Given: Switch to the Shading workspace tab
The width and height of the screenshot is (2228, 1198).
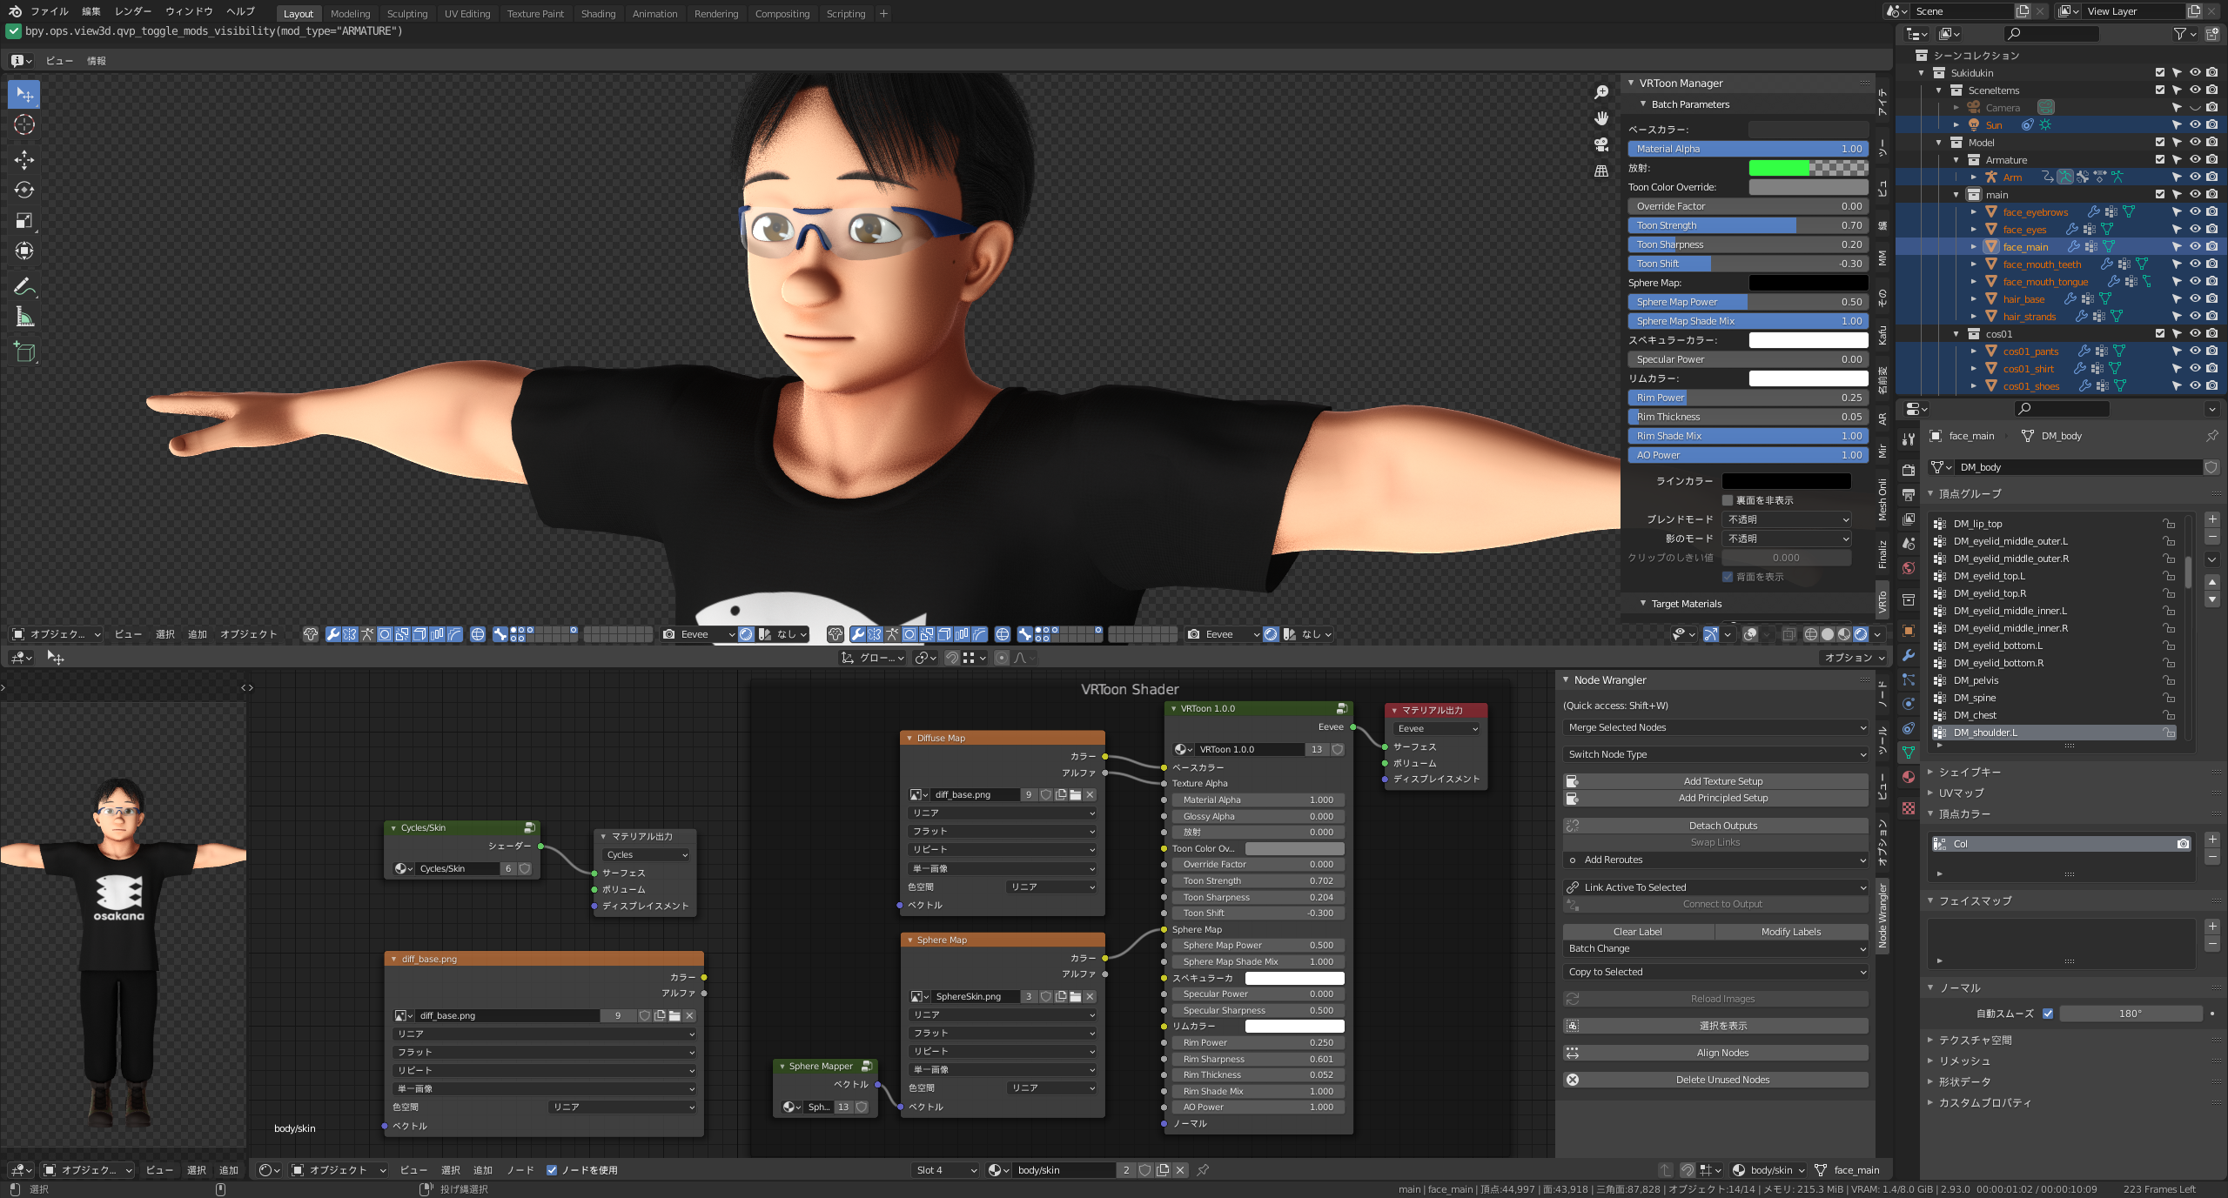Looking at the screenshot, I should point(598,13).
